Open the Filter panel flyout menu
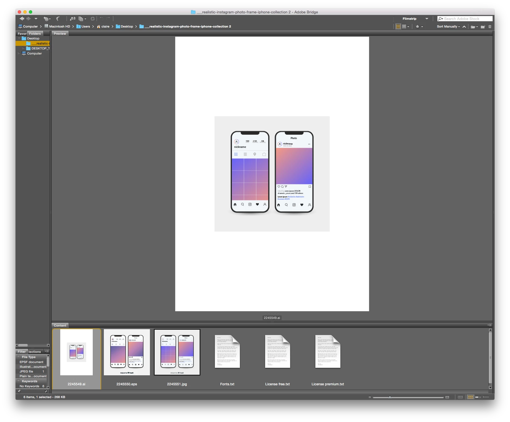The height and width of the screenshot is (422, 510). tap(47, 351)
